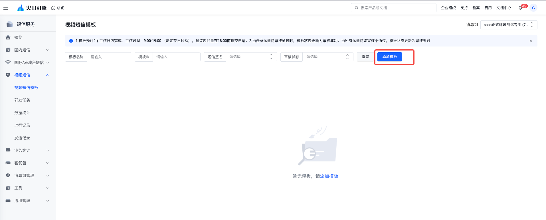
Task: Click the 通用管理 sidebar icon
Action: [x=8, y=201]
